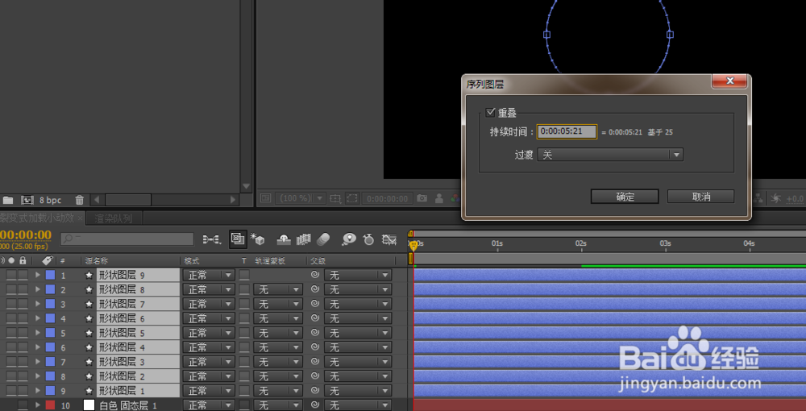Expand the 形状图层 6 layer triangle
806x411 pixels.
tap(38, 318)
